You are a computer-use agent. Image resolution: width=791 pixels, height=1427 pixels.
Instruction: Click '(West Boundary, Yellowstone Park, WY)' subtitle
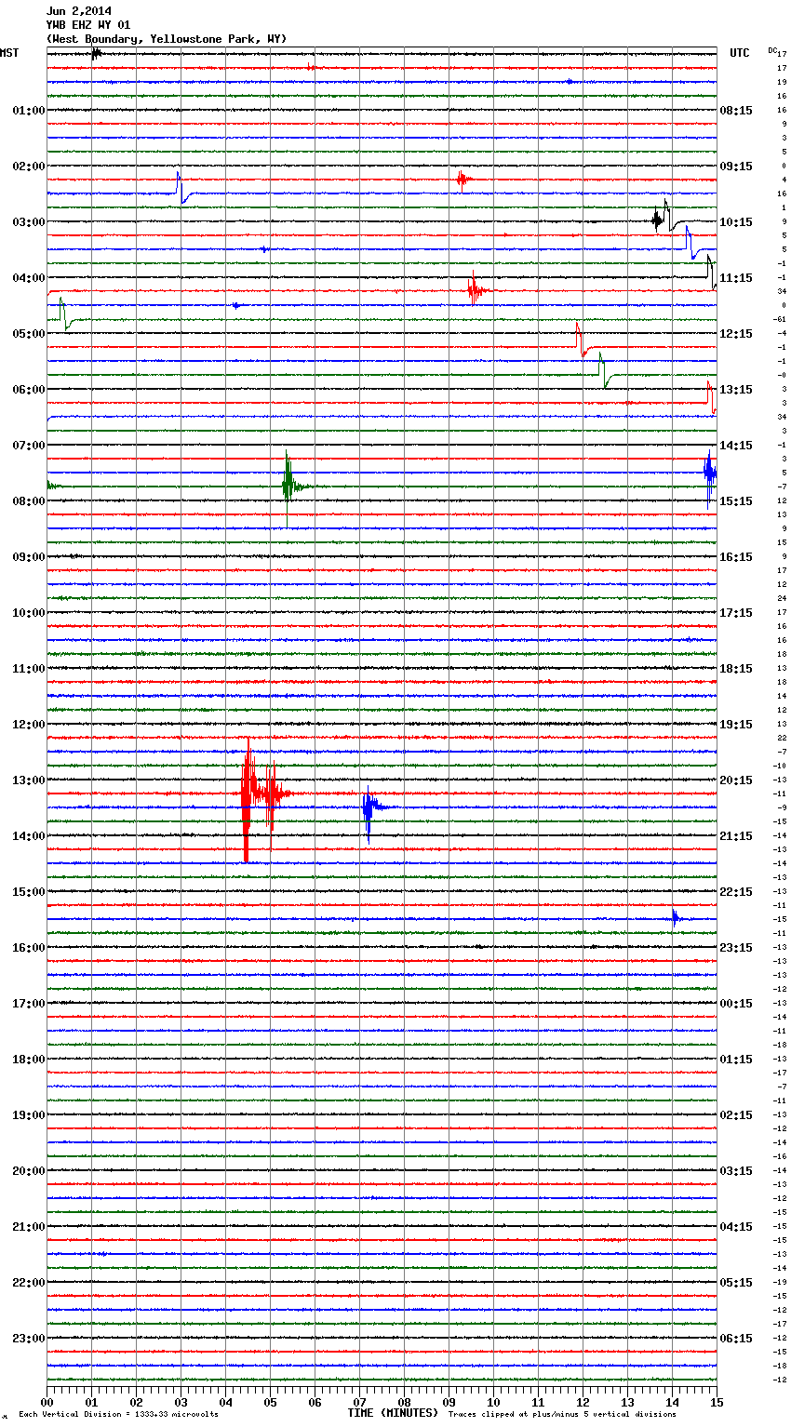tap(167, 39)
